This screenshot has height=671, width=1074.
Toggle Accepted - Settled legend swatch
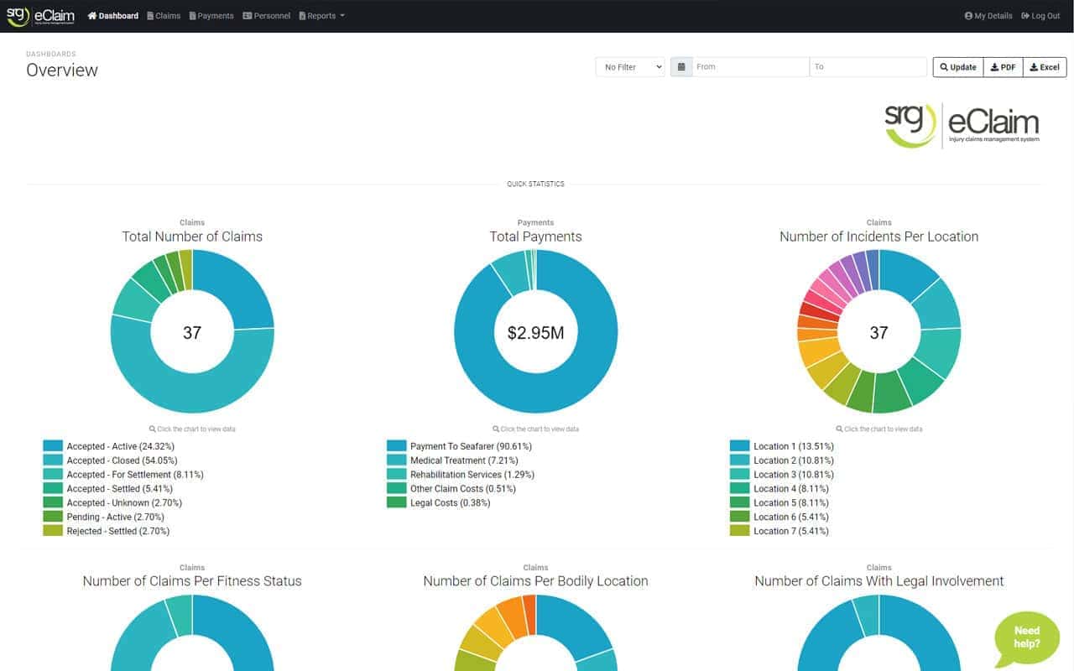53,489
